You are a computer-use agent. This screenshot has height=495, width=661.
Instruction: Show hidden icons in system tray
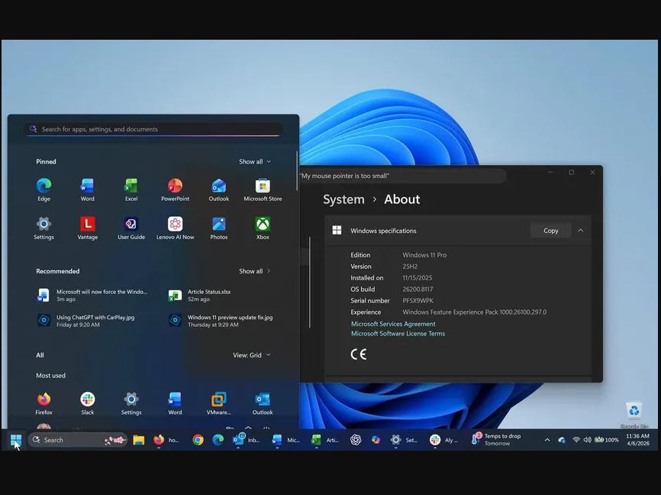point(547,440)
